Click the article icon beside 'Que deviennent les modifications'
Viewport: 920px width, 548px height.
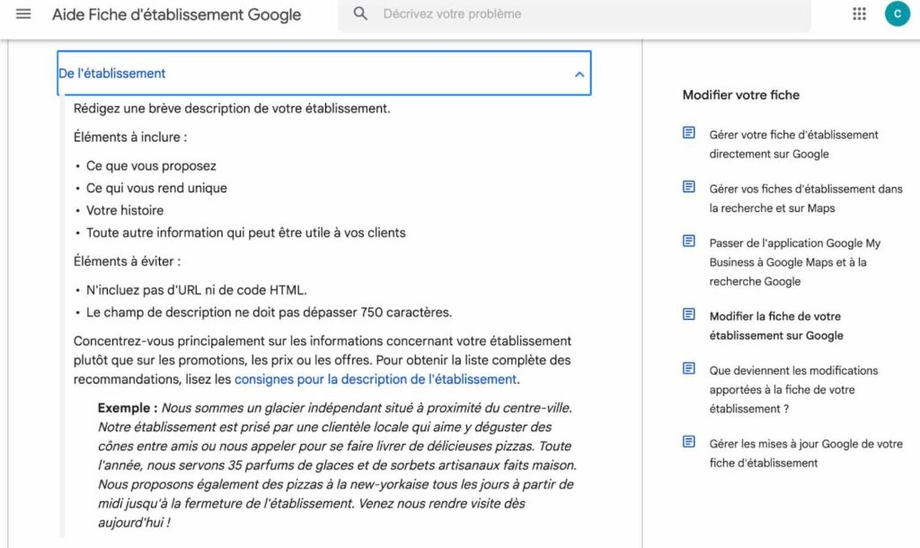(687, 370)
